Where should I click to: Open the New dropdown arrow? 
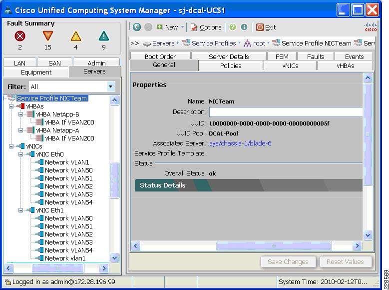click(183, 27)
